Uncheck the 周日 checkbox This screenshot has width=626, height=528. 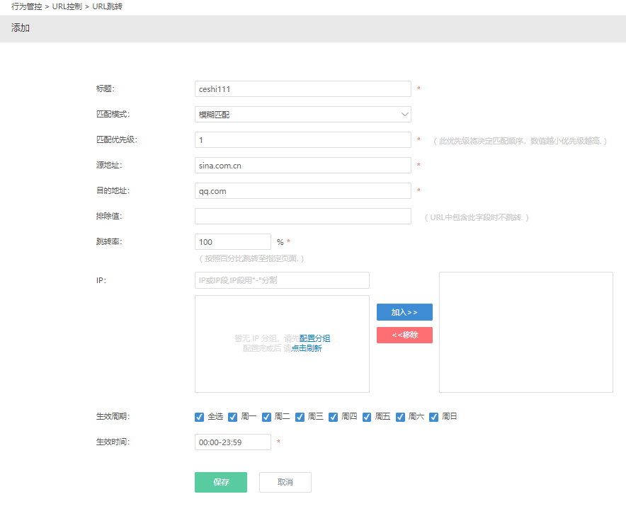point(434,417)
